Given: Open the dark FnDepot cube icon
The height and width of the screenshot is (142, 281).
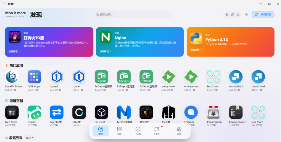Looking at the screenshot, I should click(101, 112).
